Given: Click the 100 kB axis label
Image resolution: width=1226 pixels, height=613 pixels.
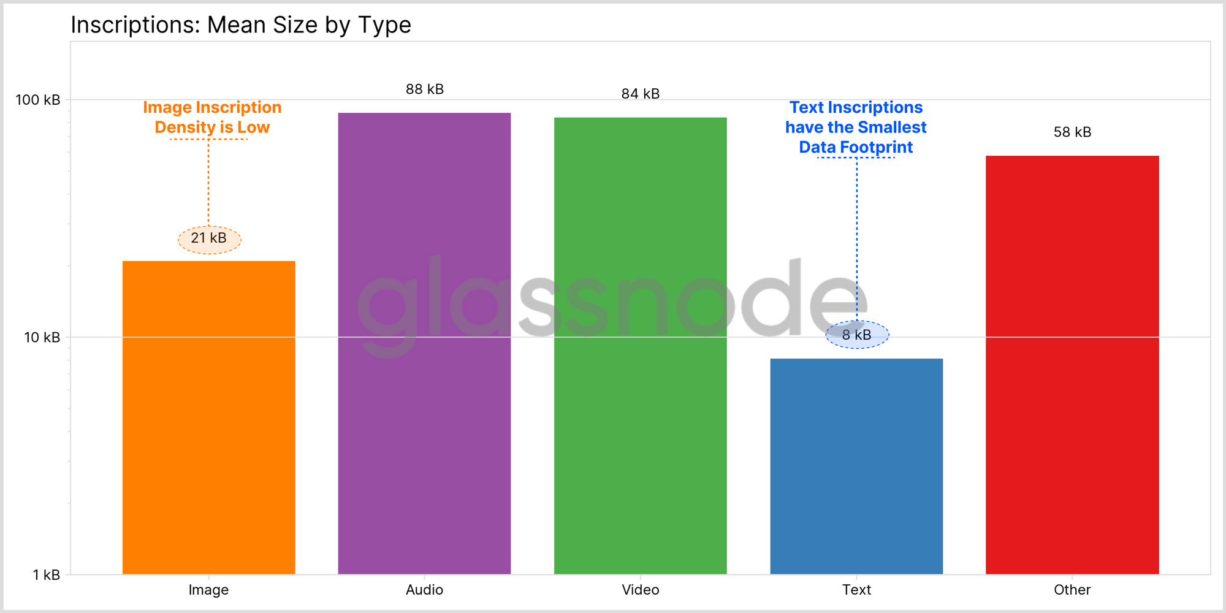Looking at the screenshot, I should [38, 100].
